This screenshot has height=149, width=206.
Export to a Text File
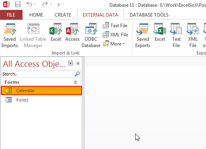[x=176, y=35]
